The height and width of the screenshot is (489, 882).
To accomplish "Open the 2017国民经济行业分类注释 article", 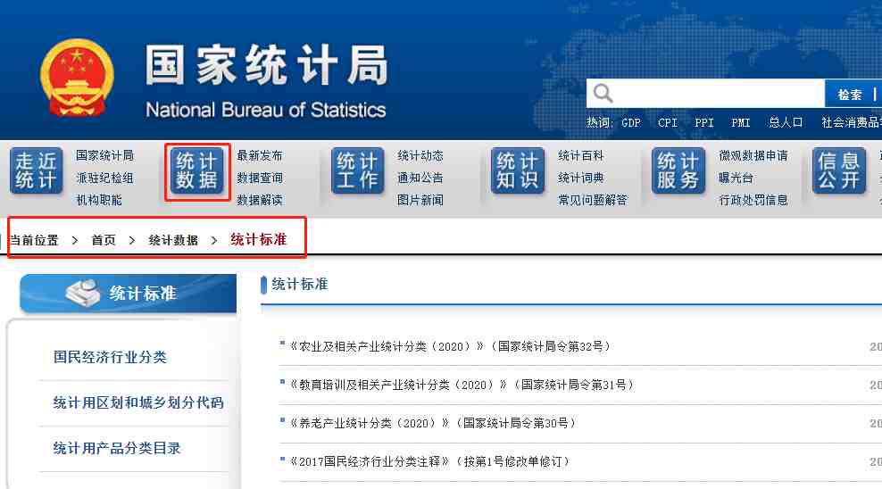I will click(429, 461).
